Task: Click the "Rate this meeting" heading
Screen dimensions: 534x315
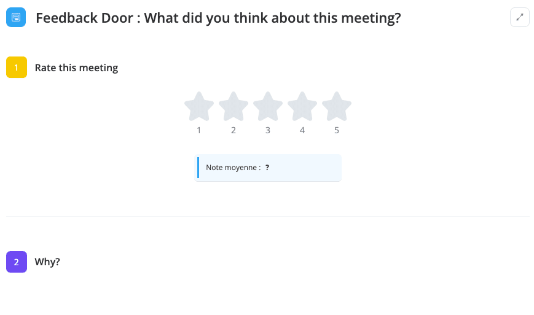Action: click(x=76, y=68)
